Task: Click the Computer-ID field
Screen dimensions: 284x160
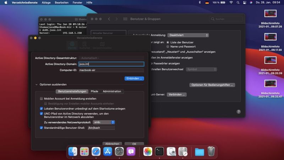Action: [x=111, y=70]
